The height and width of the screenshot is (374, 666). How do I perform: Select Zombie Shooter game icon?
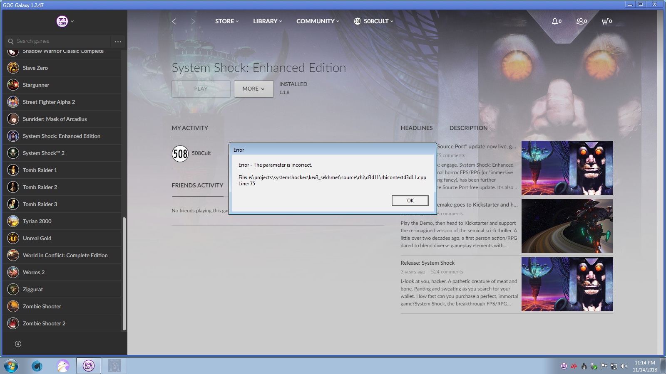(x=13, y=306)
